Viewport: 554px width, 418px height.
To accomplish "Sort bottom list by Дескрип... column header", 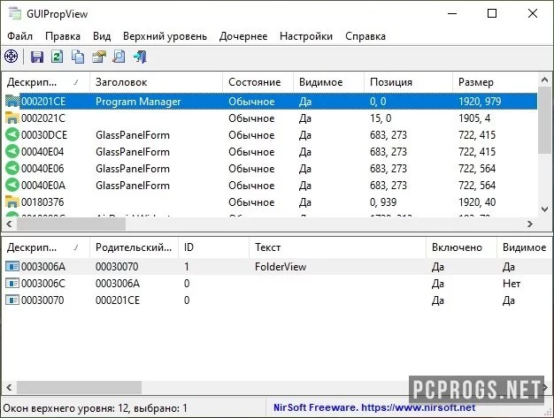I will click(x=46, y=247).
